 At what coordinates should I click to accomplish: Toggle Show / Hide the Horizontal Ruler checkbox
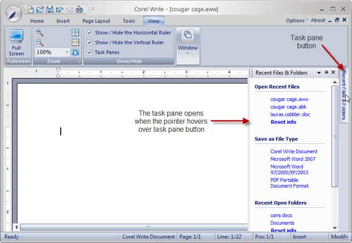click(90, 33)
